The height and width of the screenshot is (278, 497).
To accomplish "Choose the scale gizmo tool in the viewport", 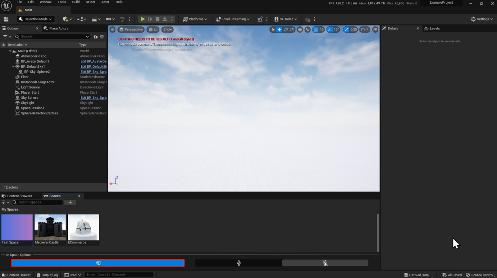I will point(292,29).
